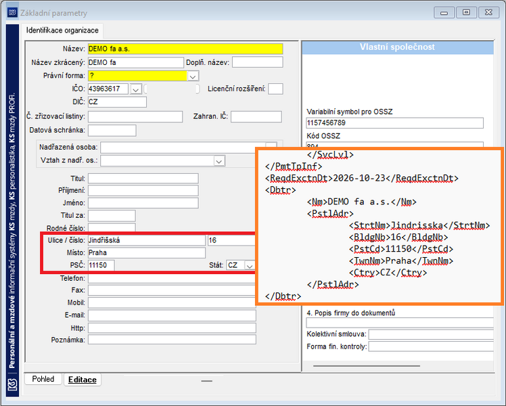
Task: Open the IČO dropdown arrow
Action: coord(136,89)
